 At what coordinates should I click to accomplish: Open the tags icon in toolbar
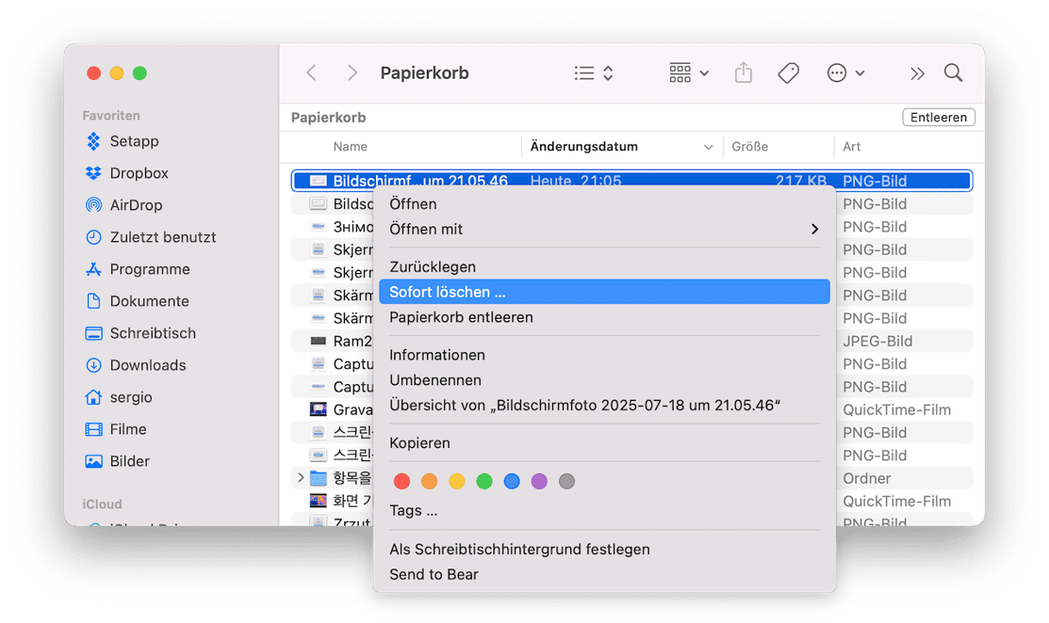788,73
